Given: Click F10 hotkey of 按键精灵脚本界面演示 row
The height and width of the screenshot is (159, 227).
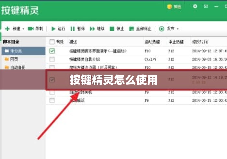Looking at the screenshot, I should pos(148,51).
